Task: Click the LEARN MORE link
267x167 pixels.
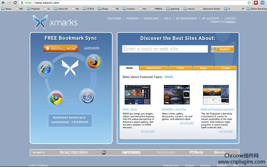Action: 92,48
